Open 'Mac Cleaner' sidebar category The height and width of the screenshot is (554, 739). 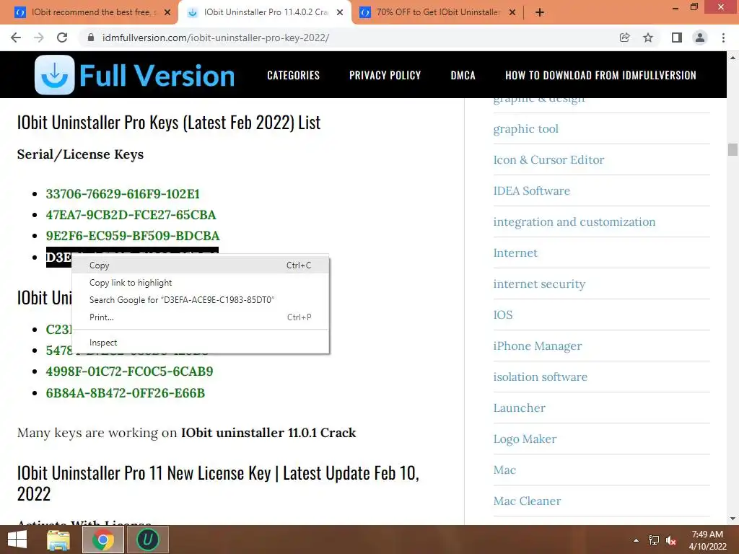pyautogui.click(x=527, y=501)
